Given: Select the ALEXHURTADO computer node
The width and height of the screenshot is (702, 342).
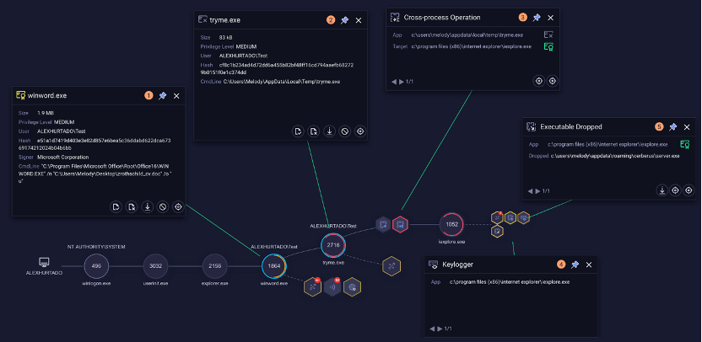Looking at the screenshot, I should 44,263.
